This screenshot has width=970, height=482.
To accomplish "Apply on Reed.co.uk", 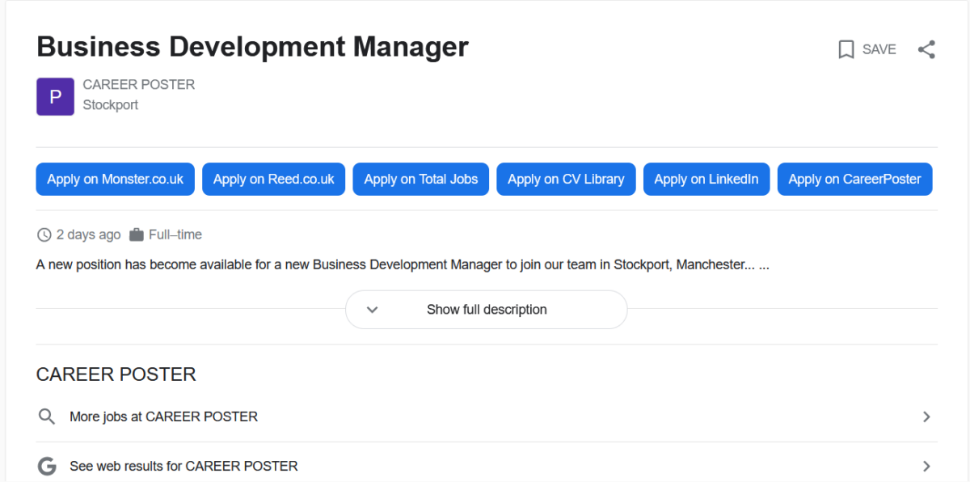I will [273, 180].
